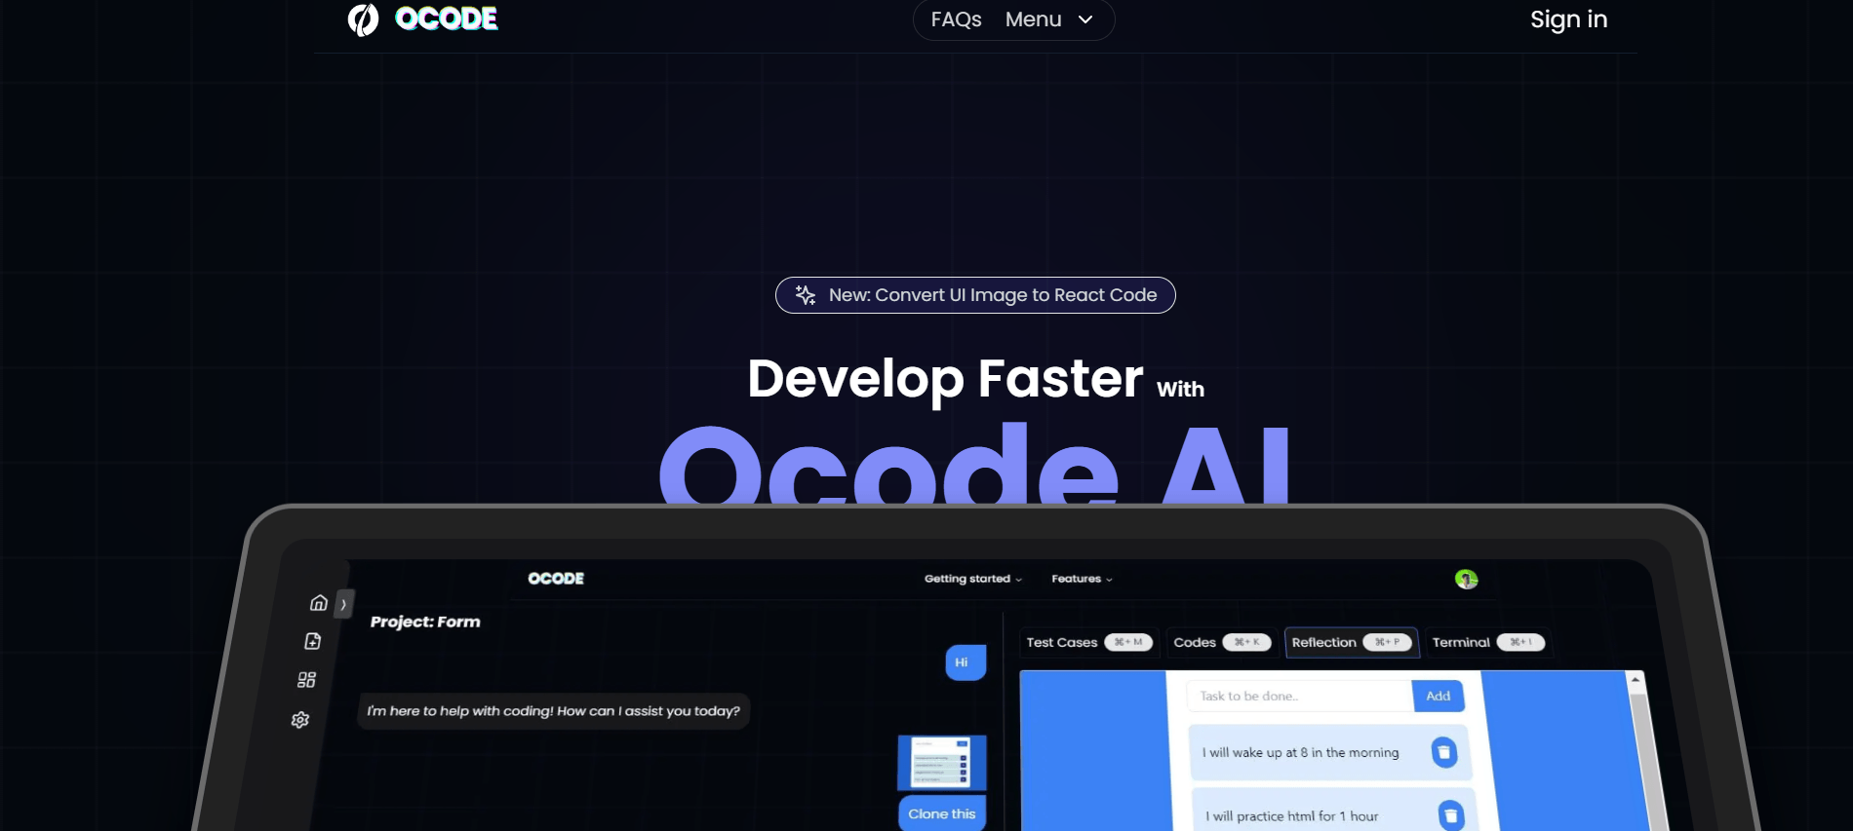Open the Features dropdown

1082,579
